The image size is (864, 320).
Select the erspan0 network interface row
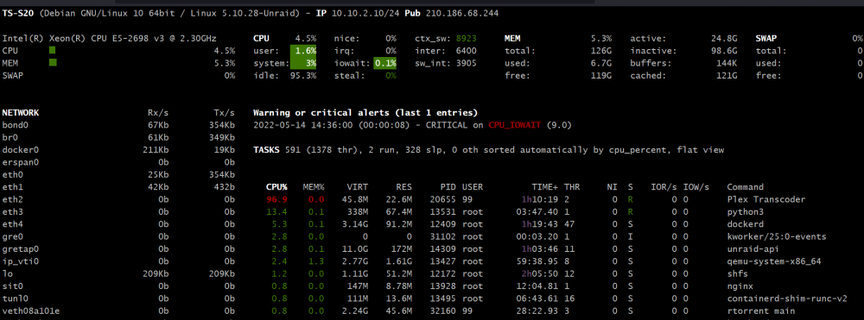coord(119,162)
